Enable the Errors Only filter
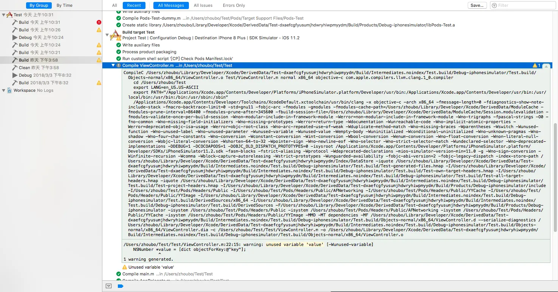Screen dimensions: 558x292 click(233, 5)
